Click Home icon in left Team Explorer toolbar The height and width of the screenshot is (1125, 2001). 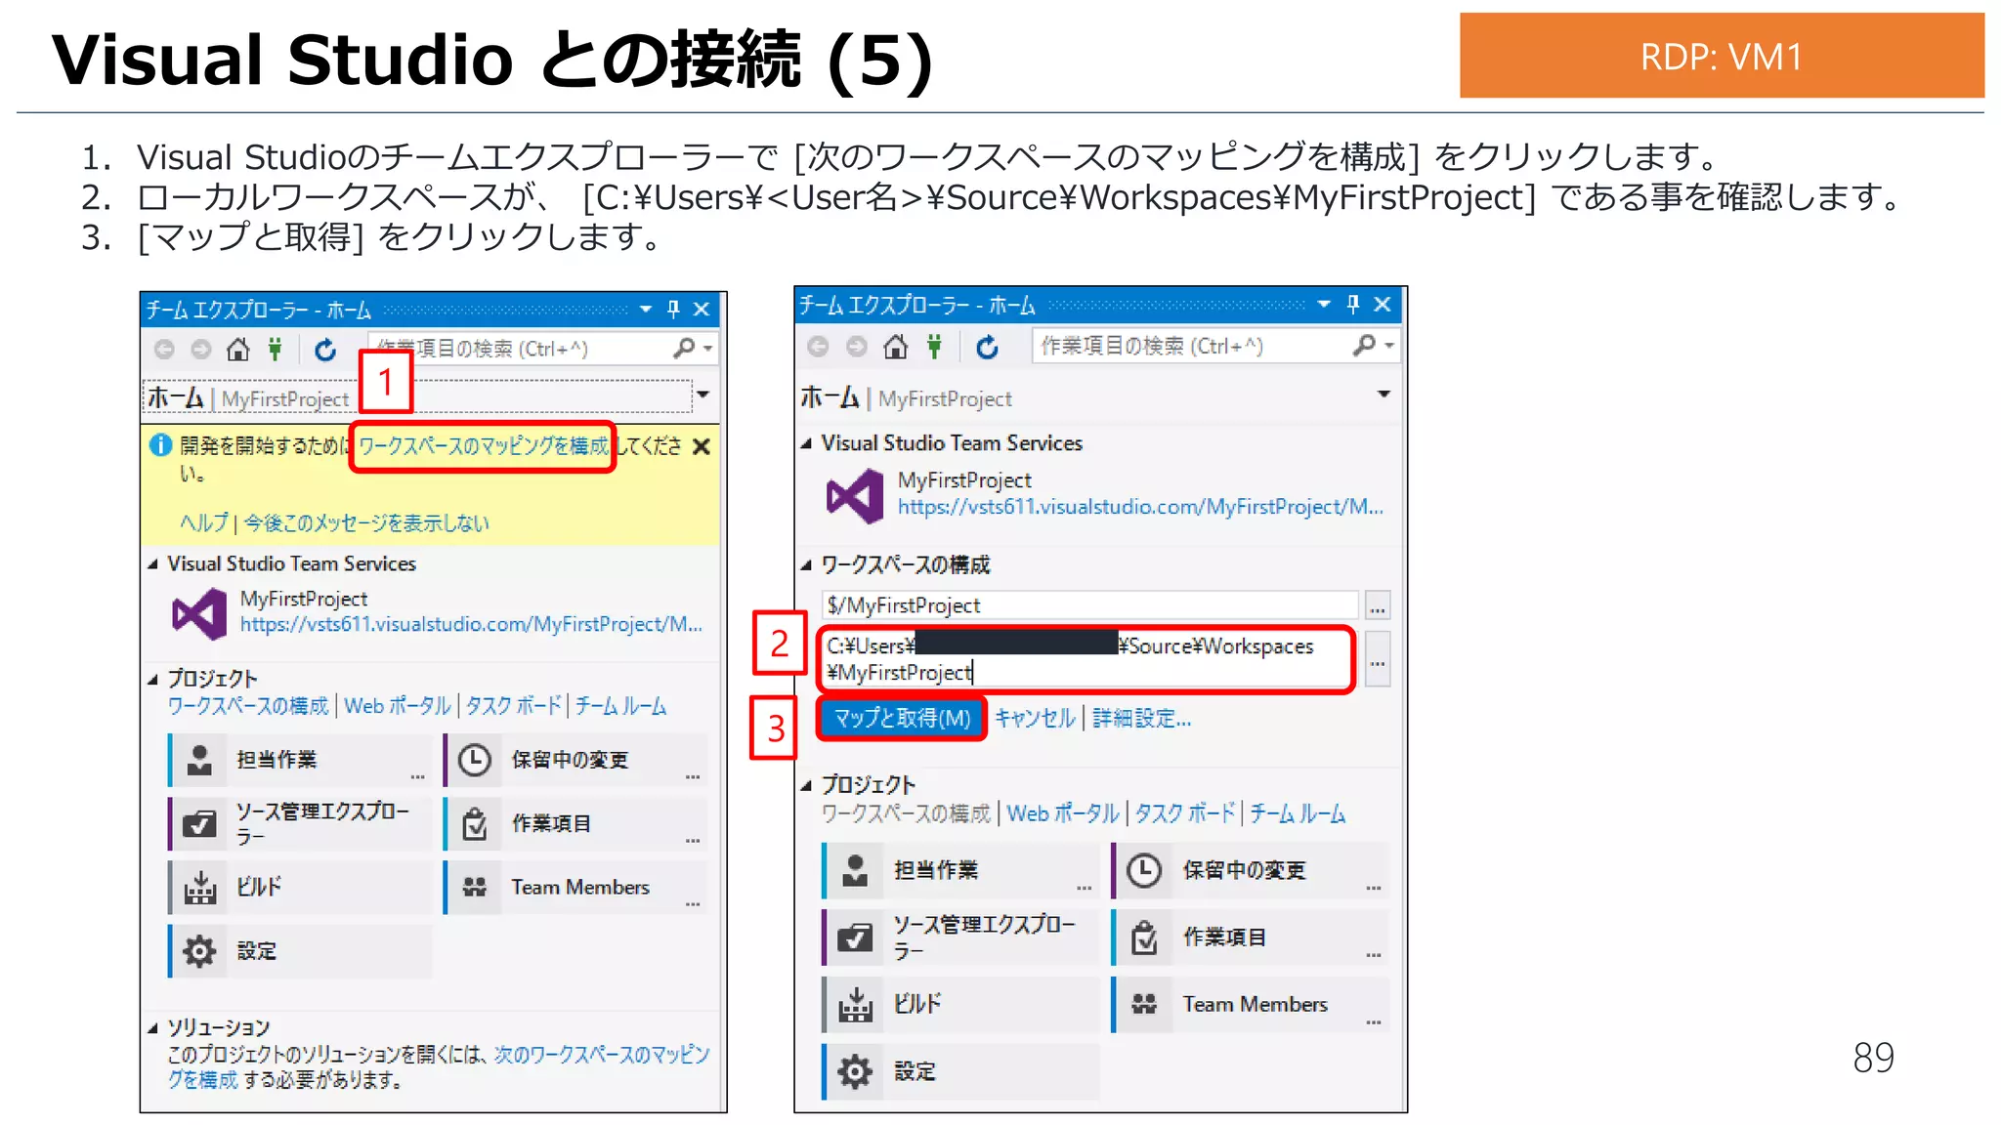[237, 349]
